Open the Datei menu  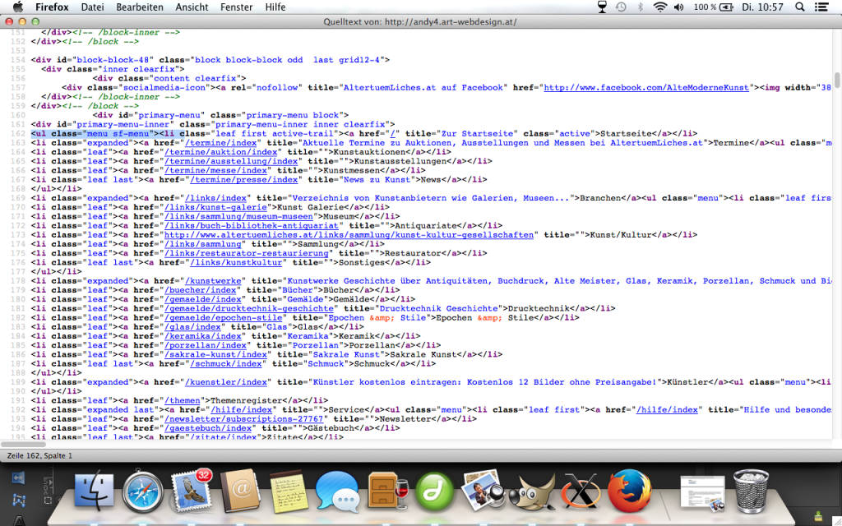(x=93, y=7)
